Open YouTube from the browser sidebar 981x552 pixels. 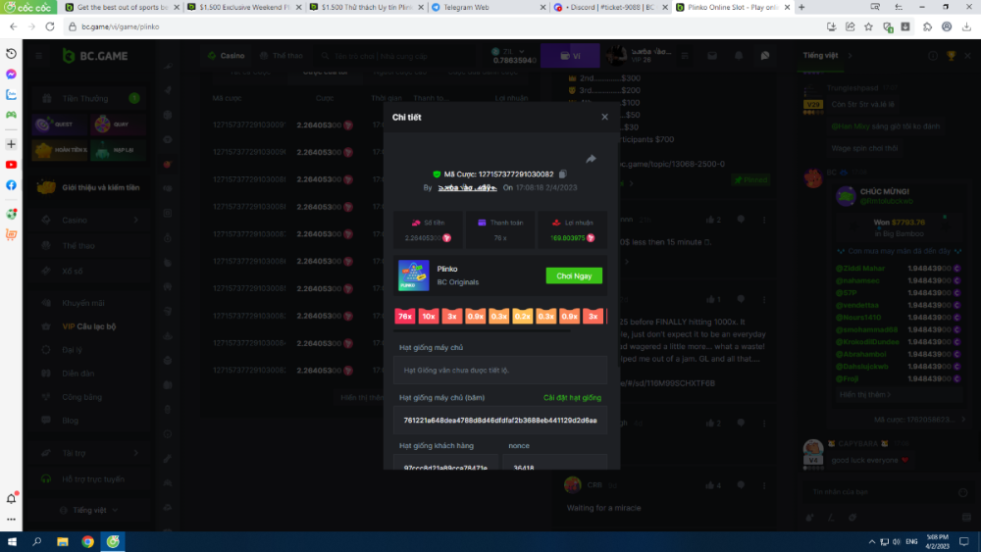[11, 165]
